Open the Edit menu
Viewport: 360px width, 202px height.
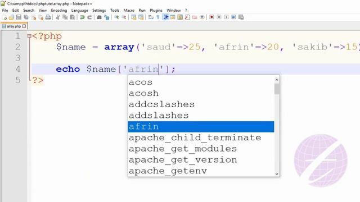[x=15, y=10]
